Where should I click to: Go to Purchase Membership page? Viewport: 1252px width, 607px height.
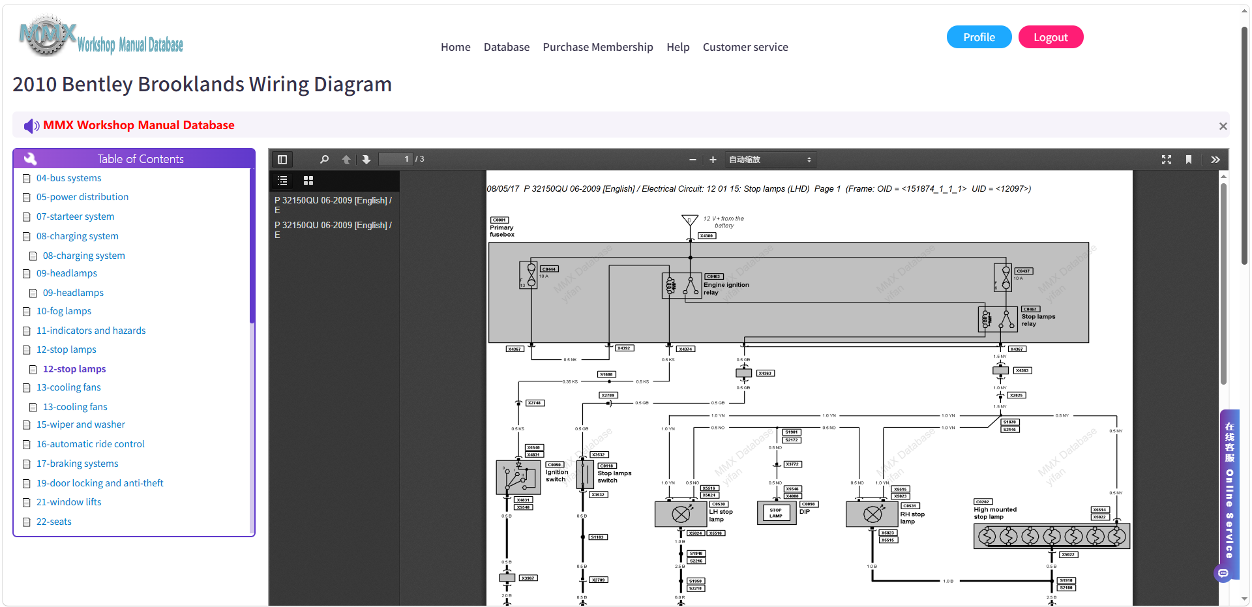[x=598, y=47]
